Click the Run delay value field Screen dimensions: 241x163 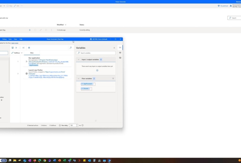coord(73,125)
